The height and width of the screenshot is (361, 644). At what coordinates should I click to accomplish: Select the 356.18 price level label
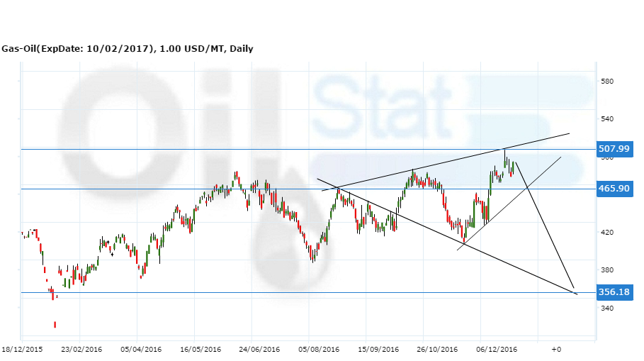point(614,292)
